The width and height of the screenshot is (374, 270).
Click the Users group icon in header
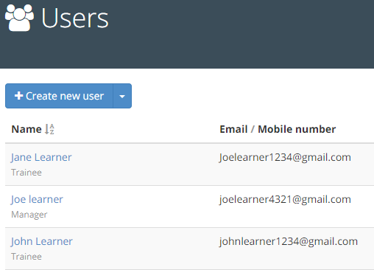click(x=19, y=18)
